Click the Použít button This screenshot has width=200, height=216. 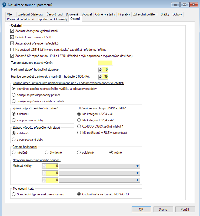[x=185, y=209]
